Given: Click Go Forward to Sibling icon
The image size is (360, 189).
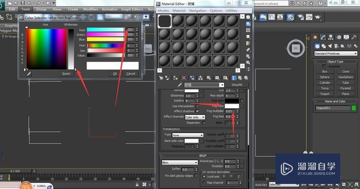Looking at the screenshot, I should tap(246, 78).
